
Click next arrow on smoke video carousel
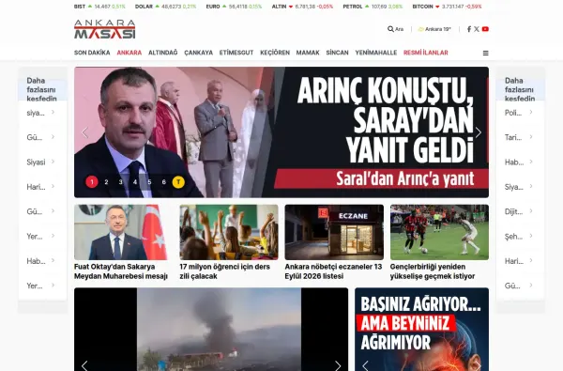[x=338, y=365]
